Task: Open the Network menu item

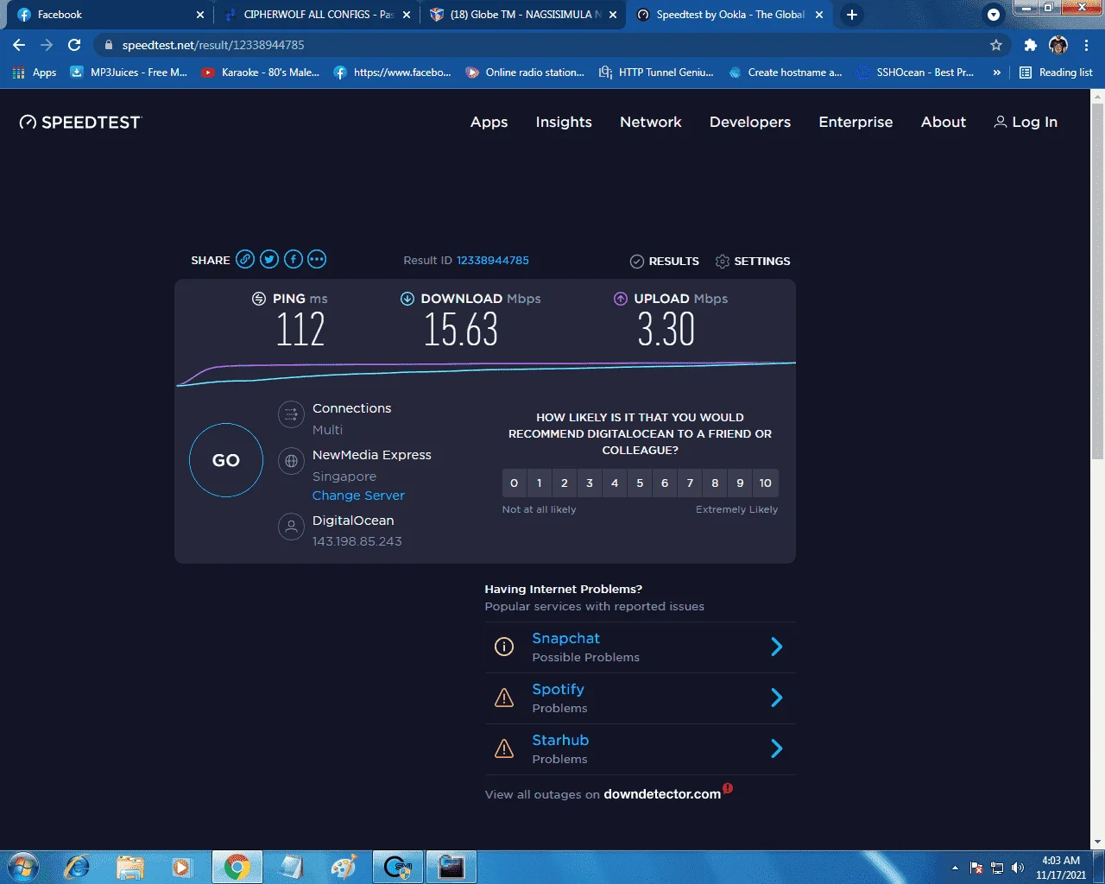Action: coord(651,123)
